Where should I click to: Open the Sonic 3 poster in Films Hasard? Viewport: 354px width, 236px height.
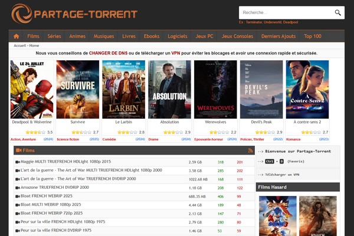pyautogui.click(x=278, y=216)
